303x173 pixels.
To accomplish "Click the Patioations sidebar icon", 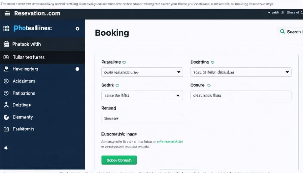I will tap(6, 93).
